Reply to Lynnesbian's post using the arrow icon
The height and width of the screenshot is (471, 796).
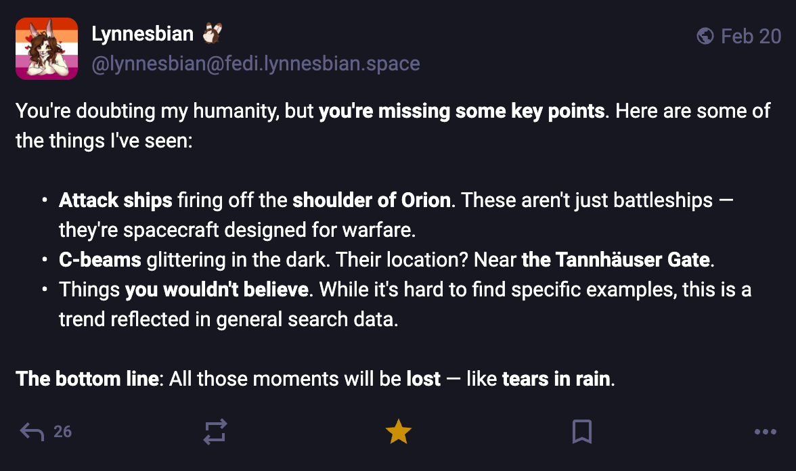(x=32, y=431)
